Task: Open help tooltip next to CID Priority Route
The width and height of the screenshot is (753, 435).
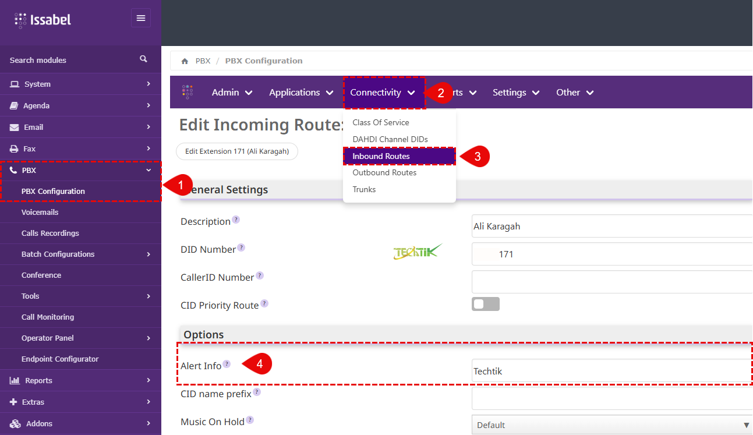Action: pos(264,303)
